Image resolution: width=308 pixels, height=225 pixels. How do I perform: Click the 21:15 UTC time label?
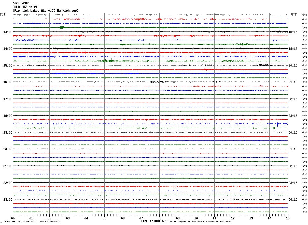[x=293, y=82]
